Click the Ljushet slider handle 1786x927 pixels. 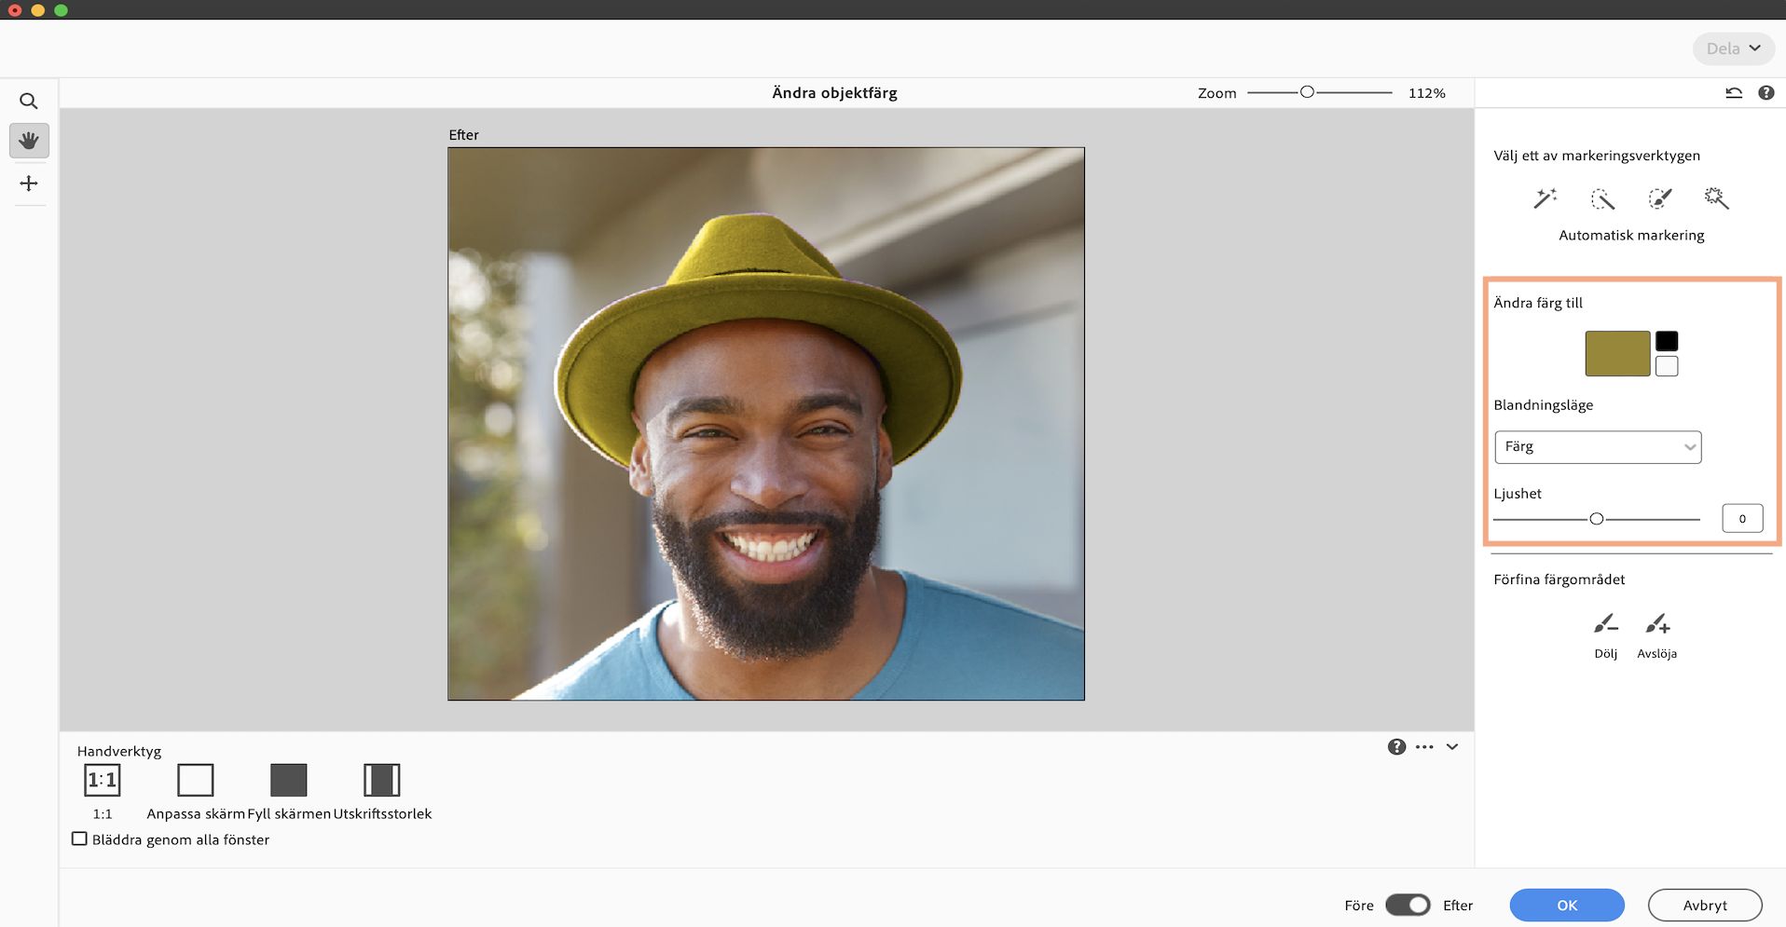click(1597, 519)
